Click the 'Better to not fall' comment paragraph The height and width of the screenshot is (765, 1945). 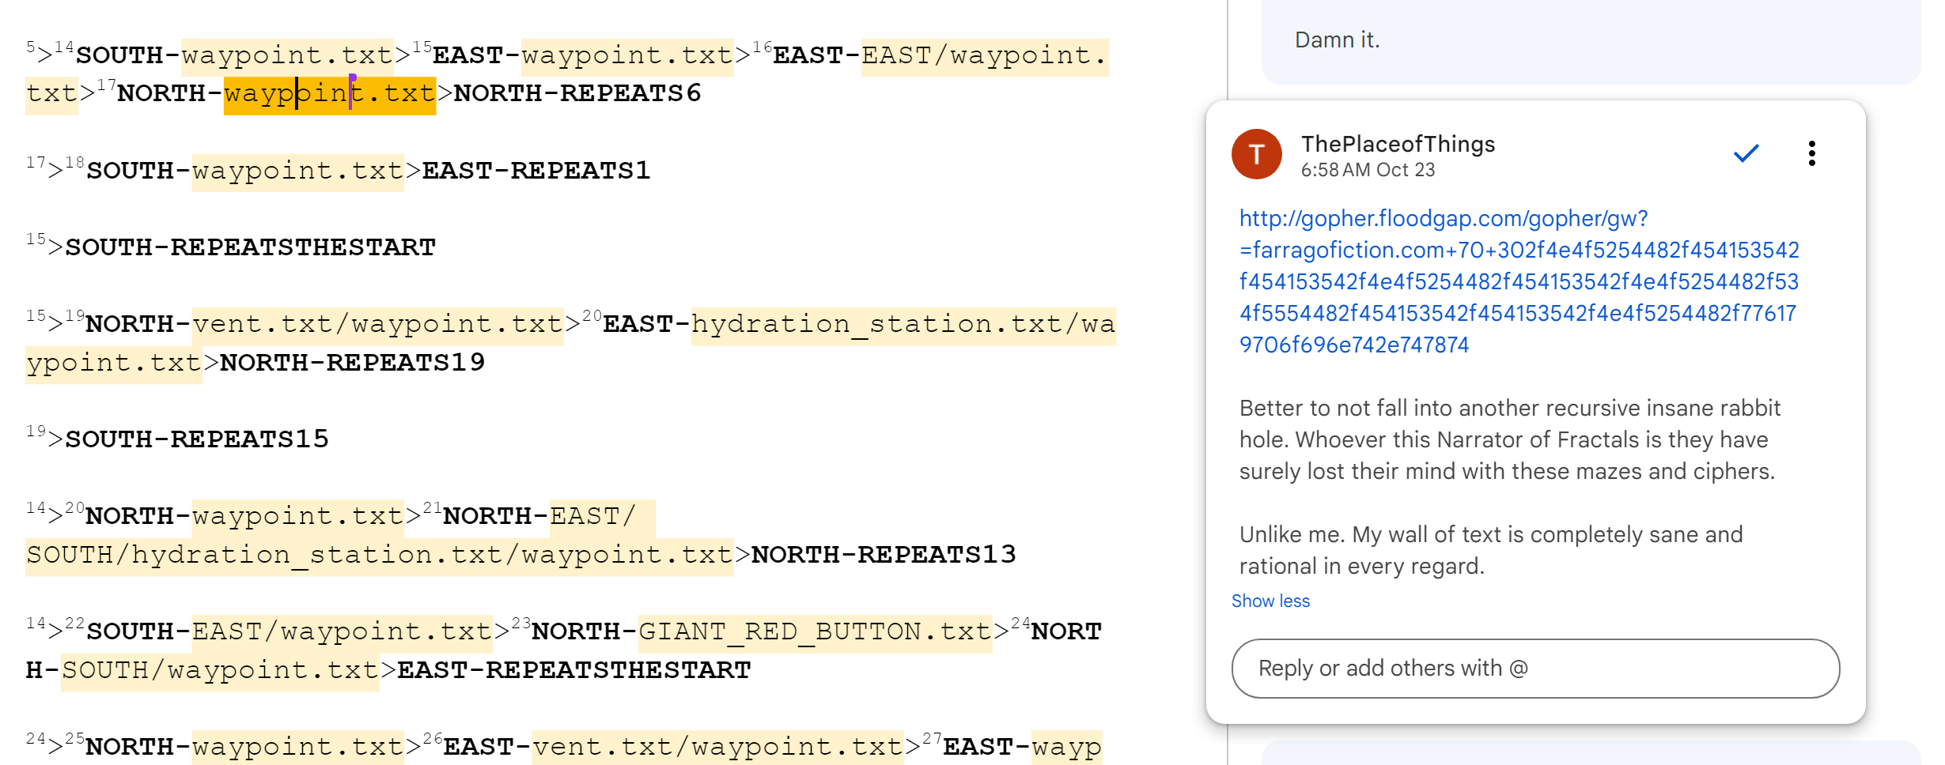click(1509, 439)
